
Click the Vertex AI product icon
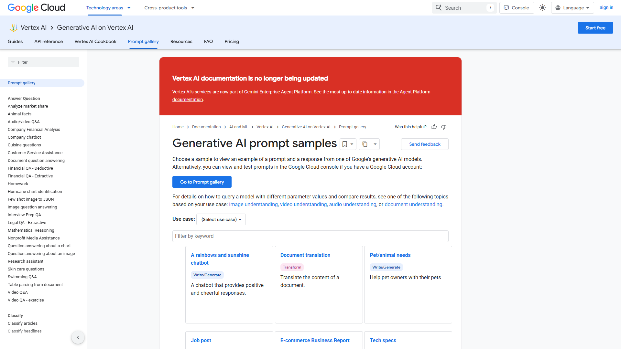(x=13, y=28)
